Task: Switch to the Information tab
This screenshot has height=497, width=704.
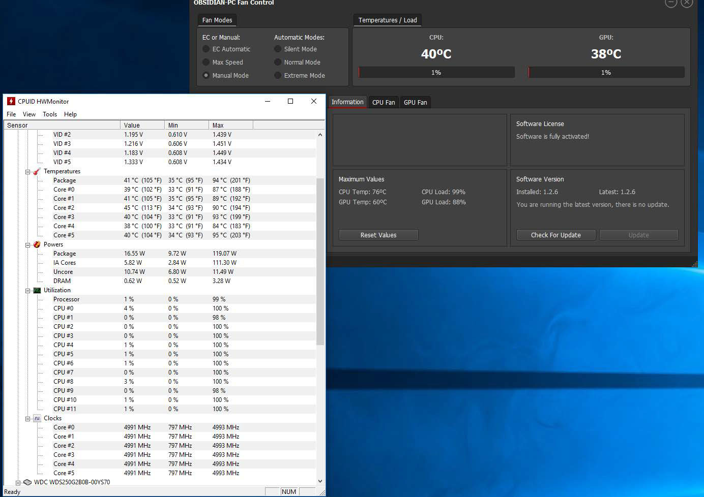Action: [347, 102]
